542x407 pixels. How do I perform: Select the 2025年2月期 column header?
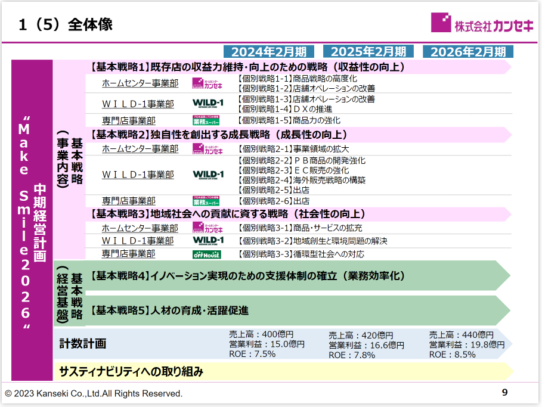368,51
